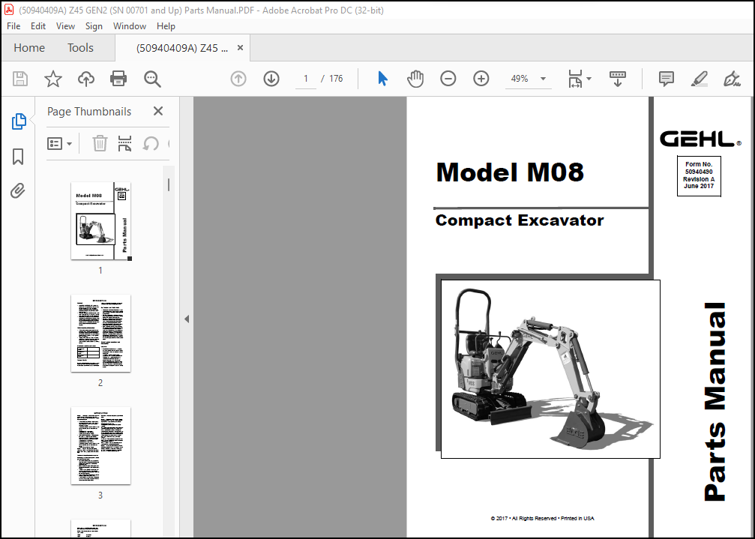Click the current page number field
The height and width of the screenshot is (539, 755).
(306, 79)
